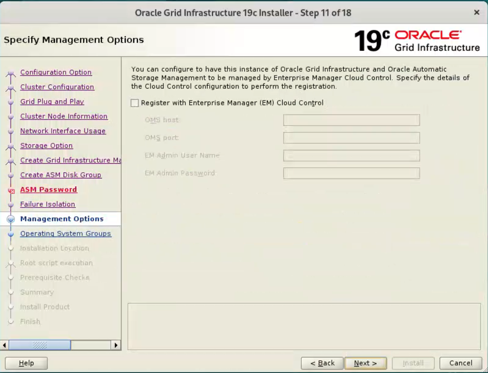Click the horizontal scrollbar thumb in step list
488x373 pixels.
40,345
